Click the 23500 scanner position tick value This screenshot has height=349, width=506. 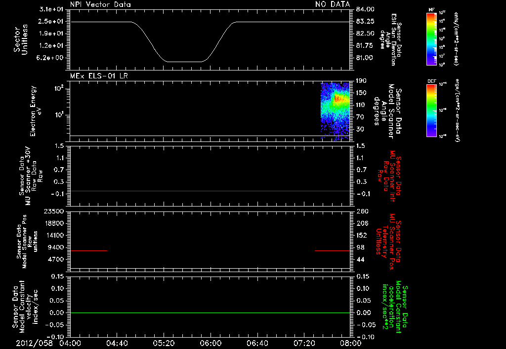tap(53, 211)
